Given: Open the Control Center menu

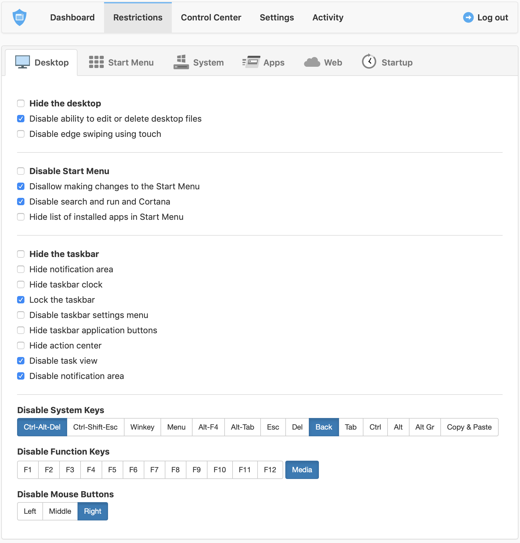Looking at the screenshot, I should 211,17.
